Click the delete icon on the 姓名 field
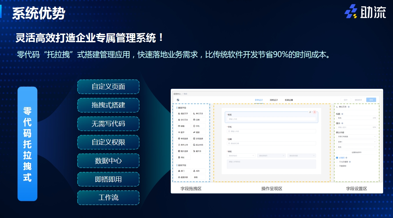Screen dimensions: 393x218 (x=314, y=112)
